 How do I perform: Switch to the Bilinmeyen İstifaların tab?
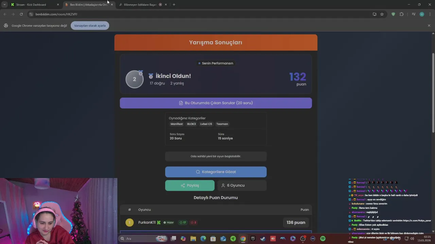(x=143, y=5)
